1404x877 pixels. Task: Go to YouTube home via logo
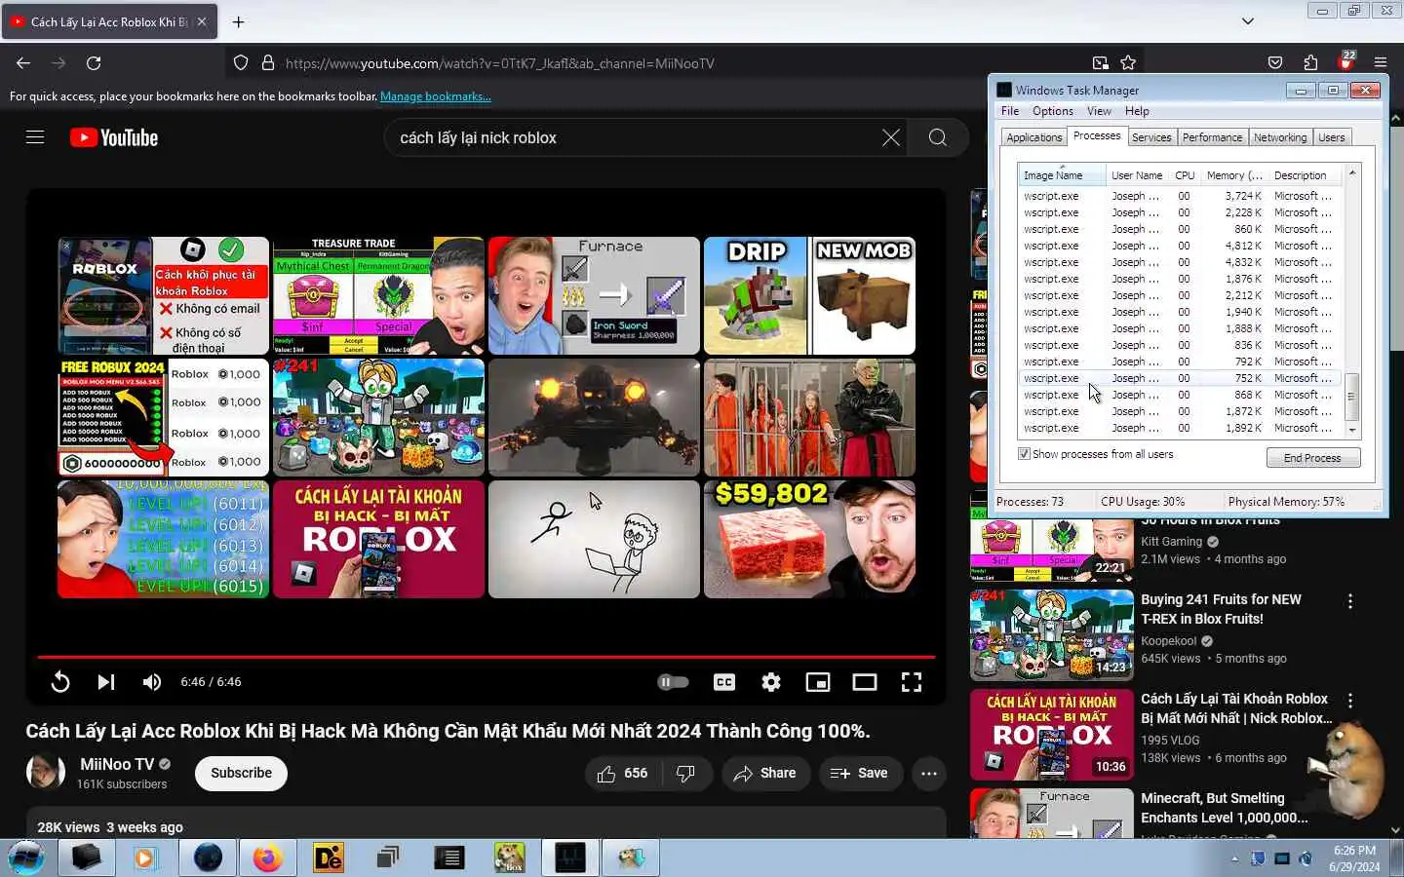tap(114, 137)
